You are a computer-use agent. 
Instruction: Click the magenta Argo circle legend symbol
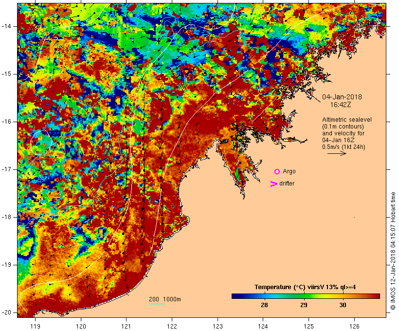tap(277, 172)
